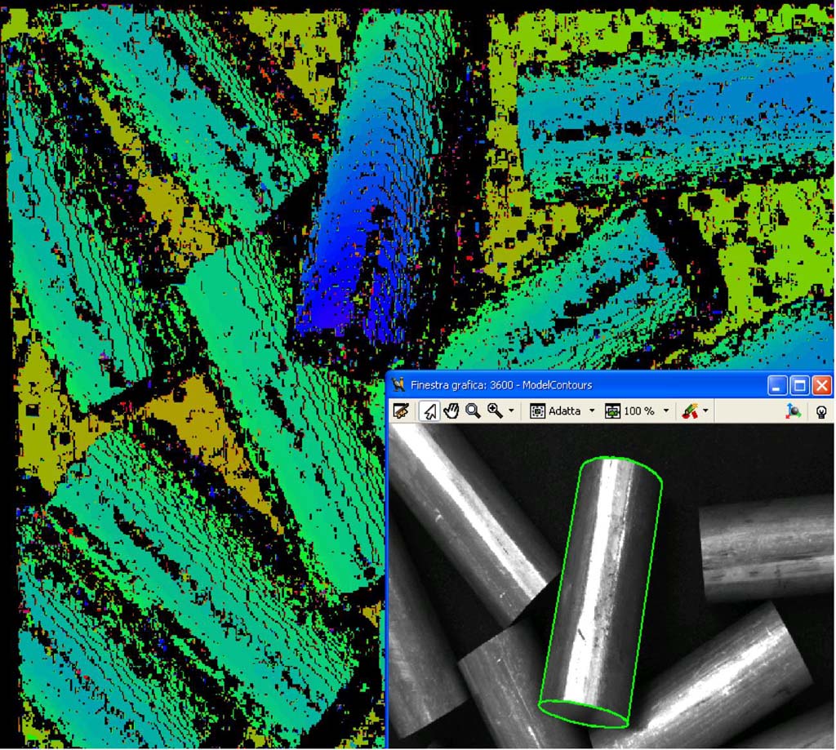Screen dimensions: 836x750
Task: Open the 100 % size dropdown arrow
Action: 665,411
